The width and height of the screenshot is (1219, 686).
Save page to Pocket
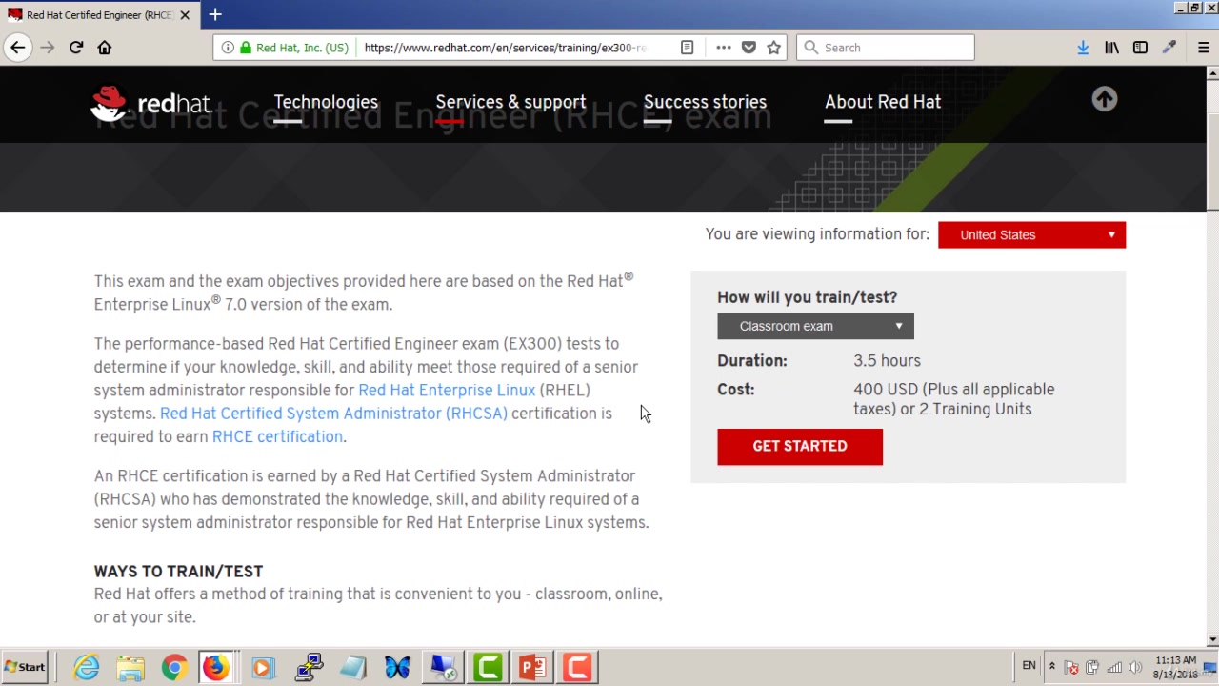pyautogui.click(x=749, y=48)
